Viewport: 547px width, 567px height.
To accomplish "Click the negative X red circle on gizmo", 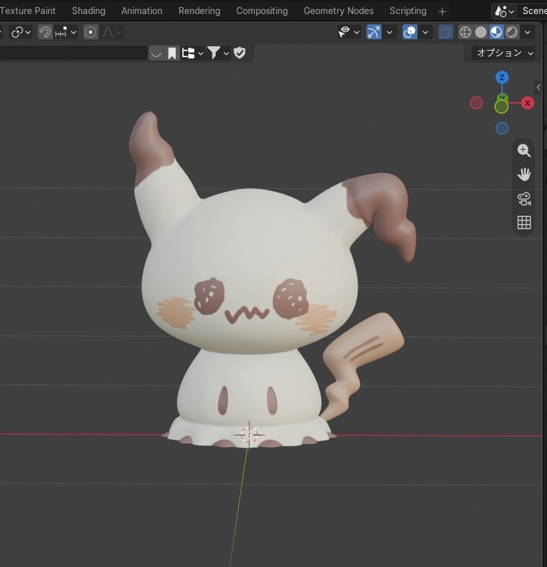I will pos(476,103).
